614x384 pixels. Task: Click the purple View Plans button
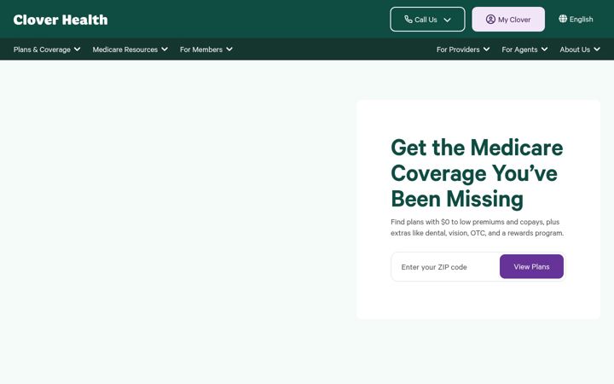point(531,266)
